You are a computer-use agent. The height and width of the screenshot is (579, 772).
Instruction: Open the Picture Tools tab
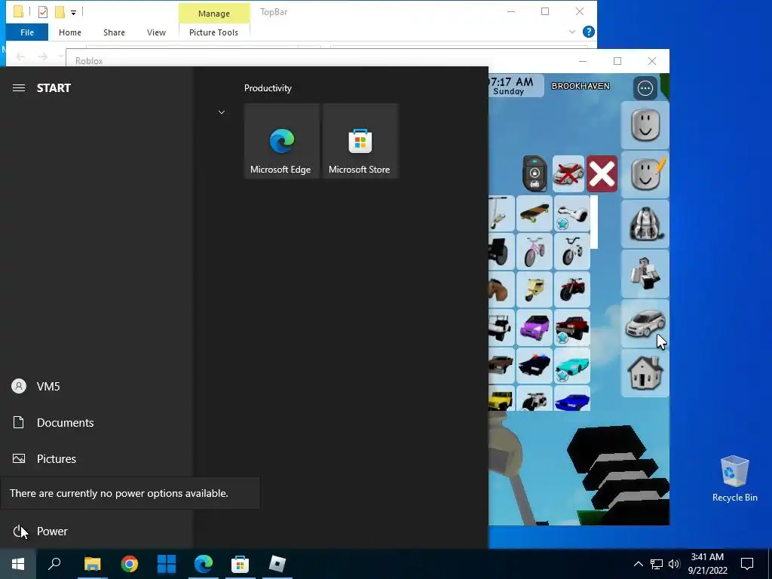[213, 32]
